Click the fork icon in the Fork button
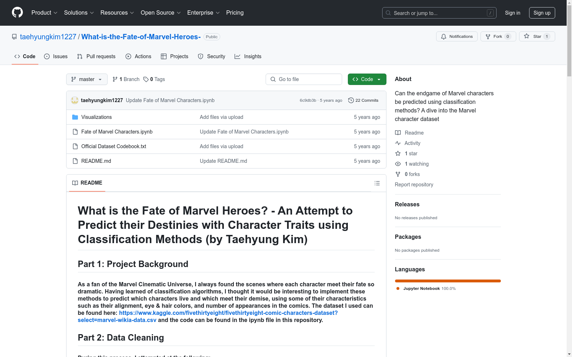The image size is (572, 357). coord(488,36)
